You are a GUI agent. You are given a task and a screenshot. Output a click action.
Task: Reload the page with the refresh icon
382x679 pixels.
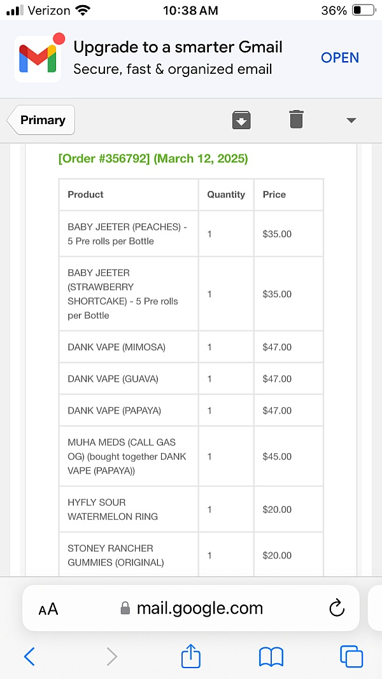[337, 608]
